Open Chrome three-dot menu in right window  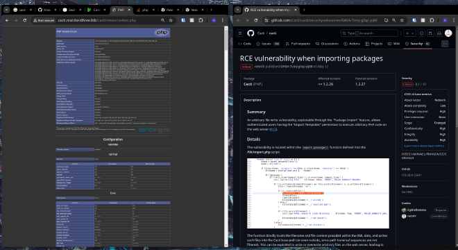tap(454, 20)
